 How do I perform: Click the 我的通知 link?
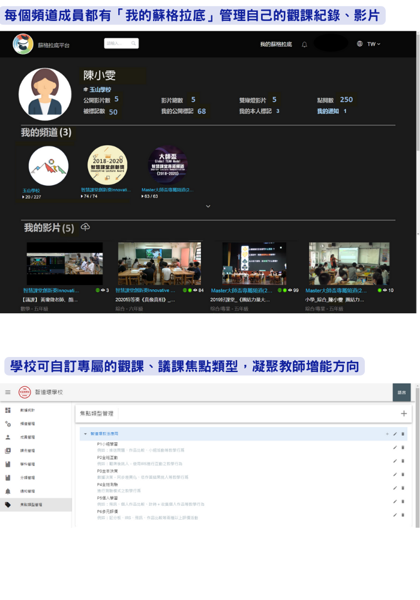(x=328, y=111)
